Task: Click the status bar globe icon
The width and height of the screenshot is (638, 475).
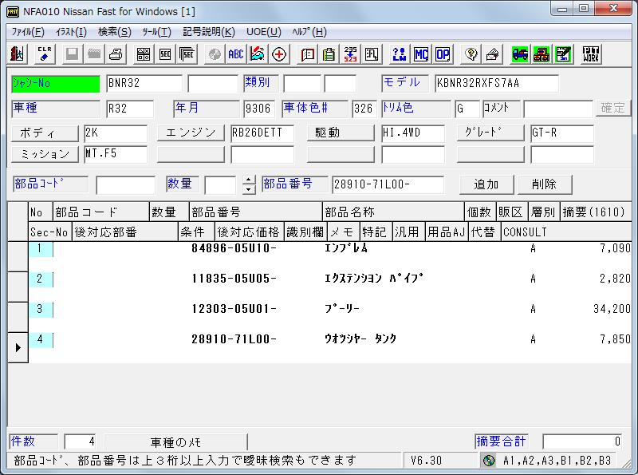Action: [488, 461]
